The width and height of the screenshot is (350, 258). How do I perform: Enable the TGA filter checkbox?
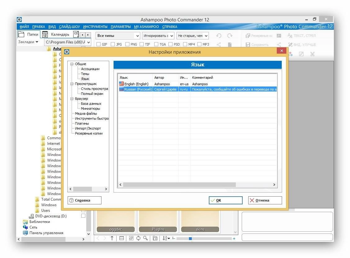[x=156, y=44]
